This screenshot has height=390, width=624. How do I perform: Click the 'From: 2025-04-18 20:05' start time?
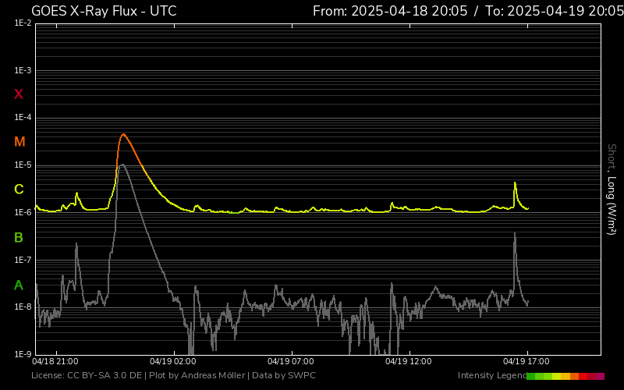[390, 11]
